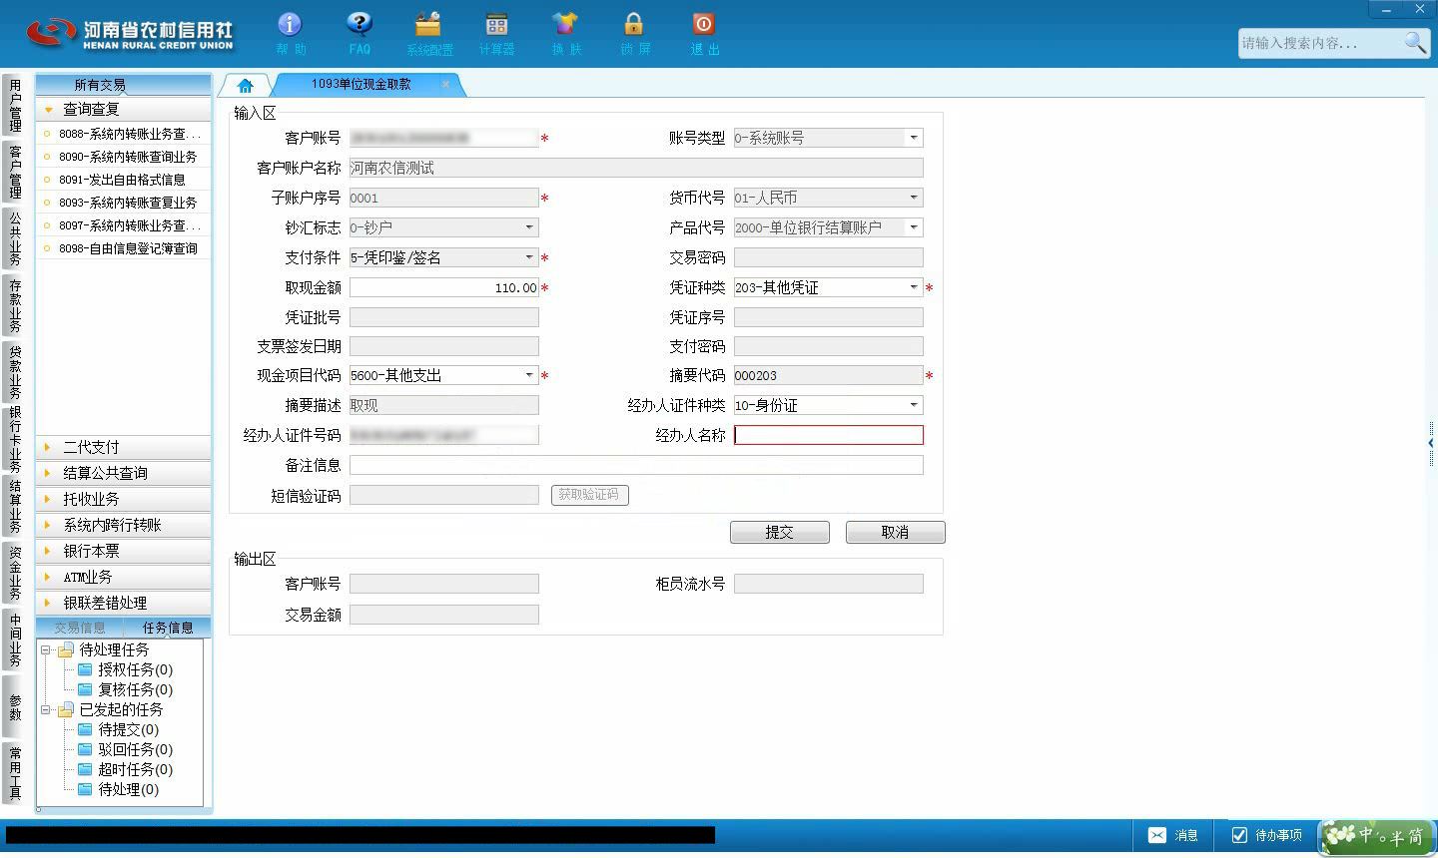Expand the 托收业务 section
The height and width of the screenshot is (858, 1438).
123,499
